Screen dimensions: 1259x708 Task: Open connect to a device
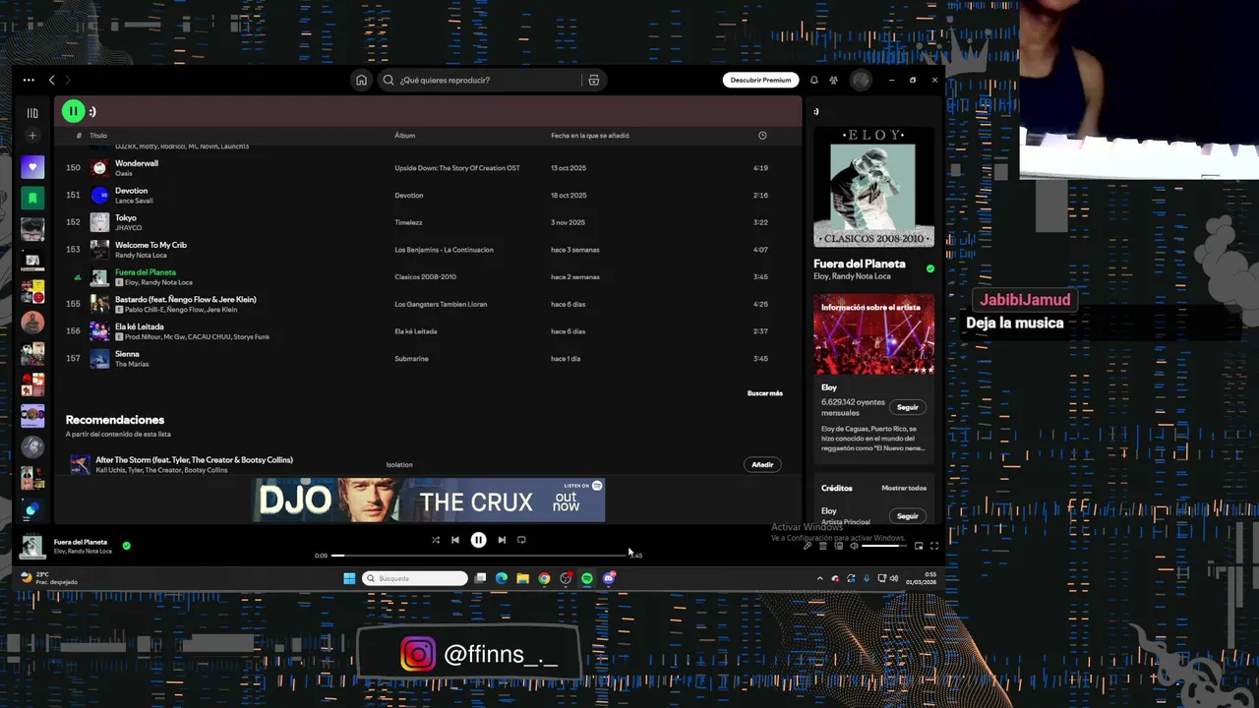839,546
